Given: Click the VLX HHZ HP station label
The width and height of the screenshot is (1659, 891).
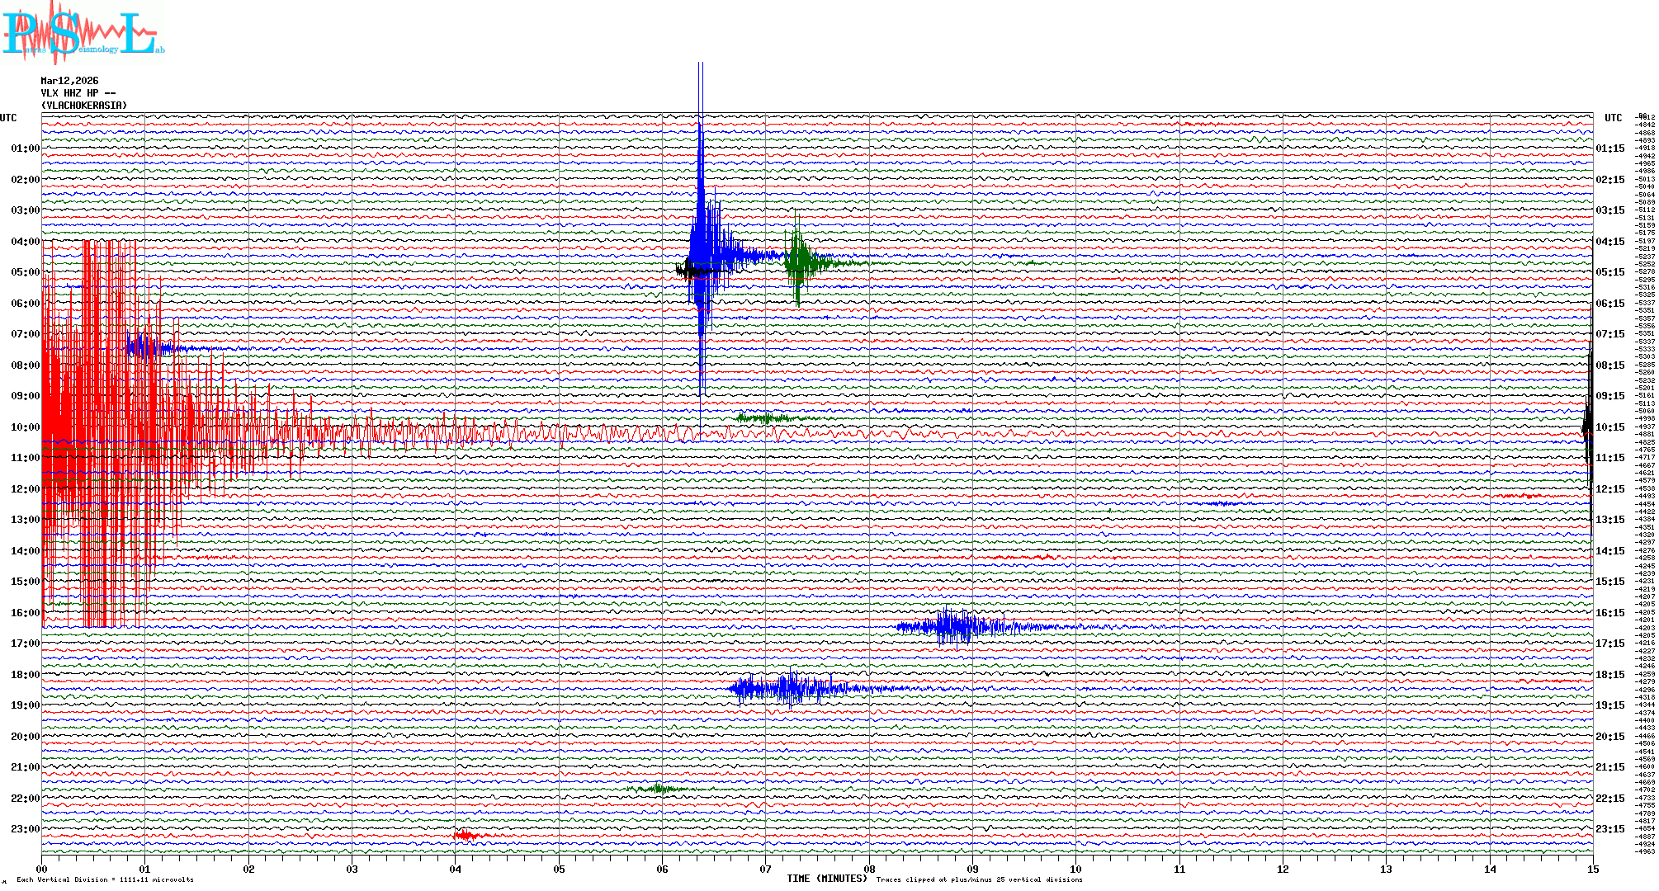Looking at the screenshot, I should [78, 93].
